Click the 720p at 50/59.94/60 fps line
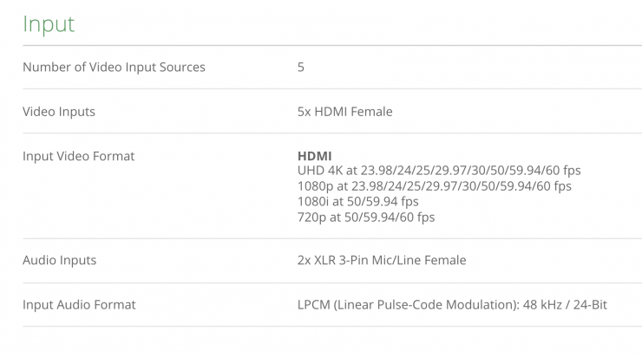This screenshot has width=642, height=357. [x=366, y=217]
